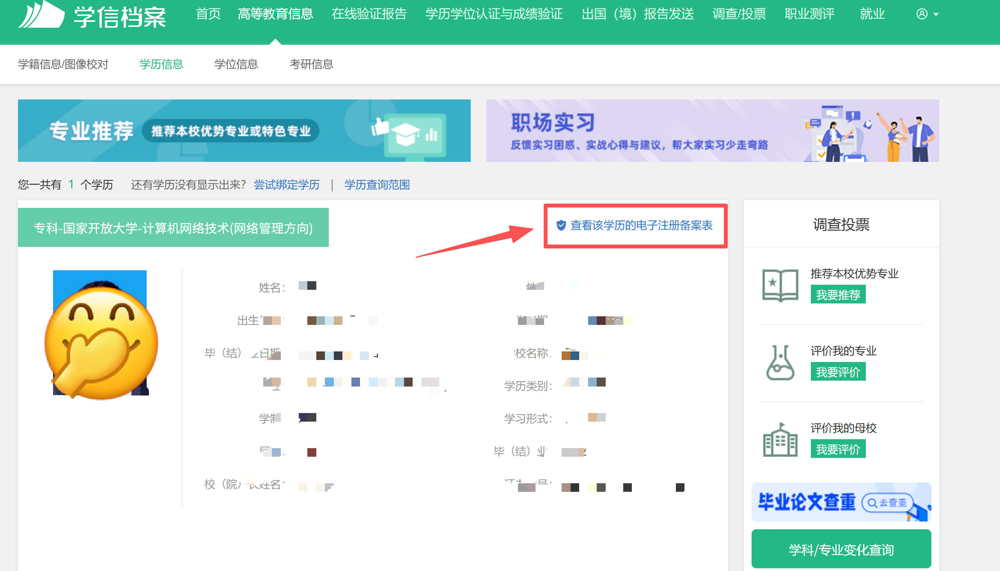Switch to 学籍信息/图像校对 tab
The width and height of the screenshot is (1000, 571).
63,64
